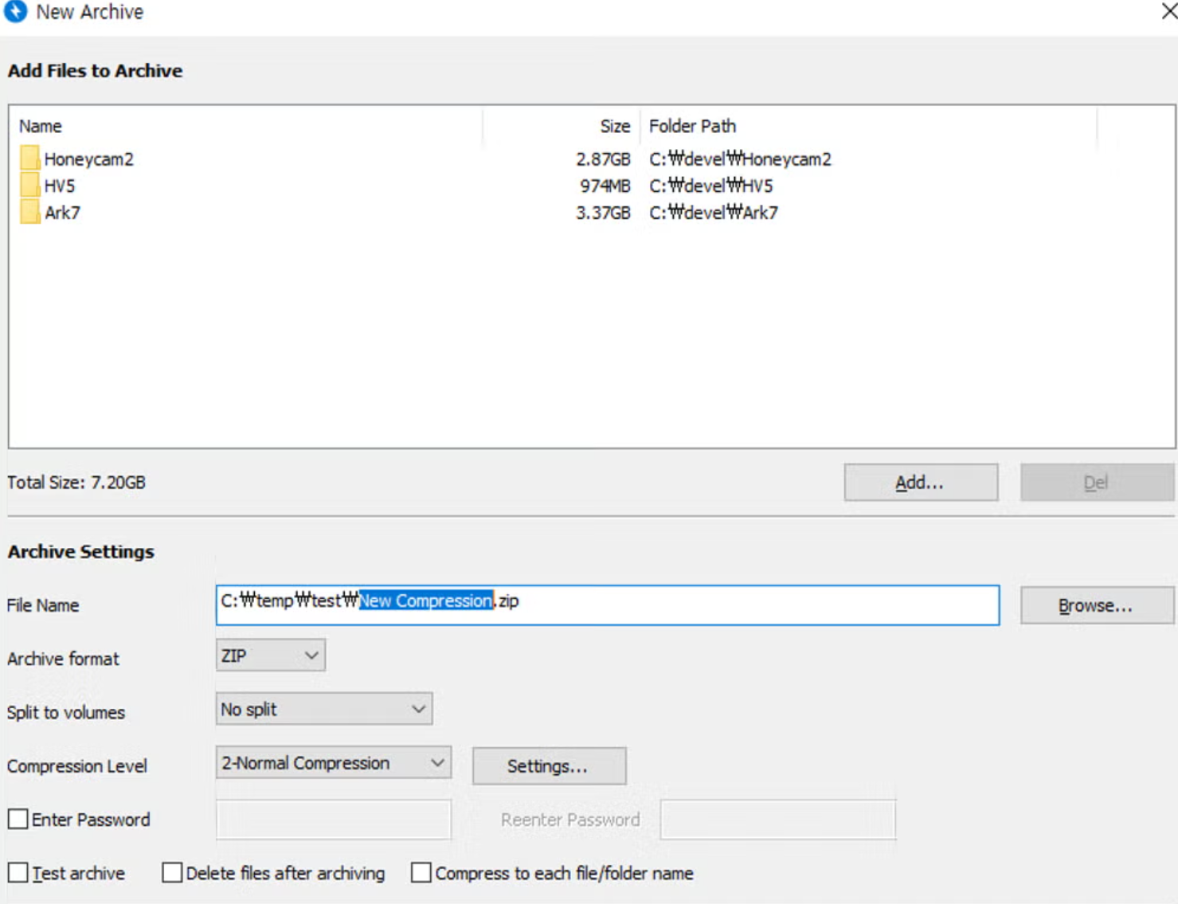Focus the Reenter Password input box
The image size is (1178, 904).
[777, 820]
